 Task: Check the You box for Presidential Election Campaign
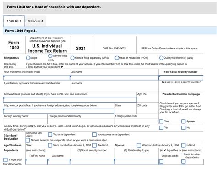(161, 121)
